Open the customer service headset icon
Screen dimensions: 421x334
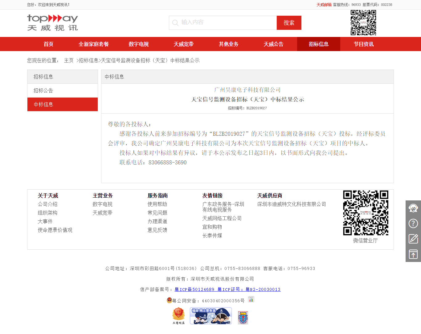pos(413,208)
